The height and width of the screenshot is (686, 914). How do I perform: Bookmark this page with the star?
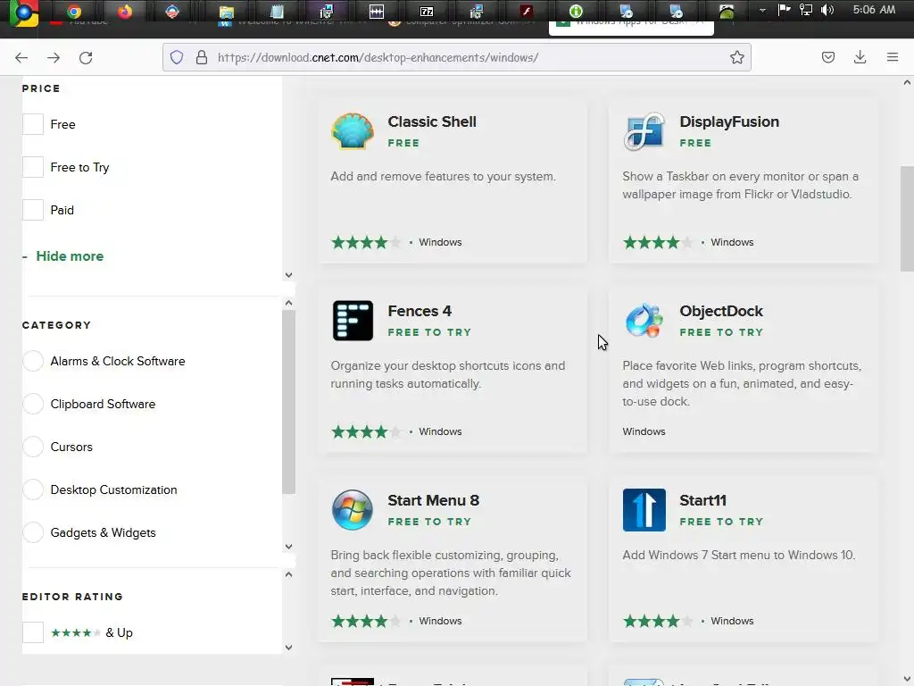[x=736, y=57]
